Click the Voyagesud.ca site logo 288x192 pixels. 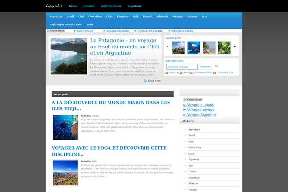pyautogui.click(x=54, y=6)
